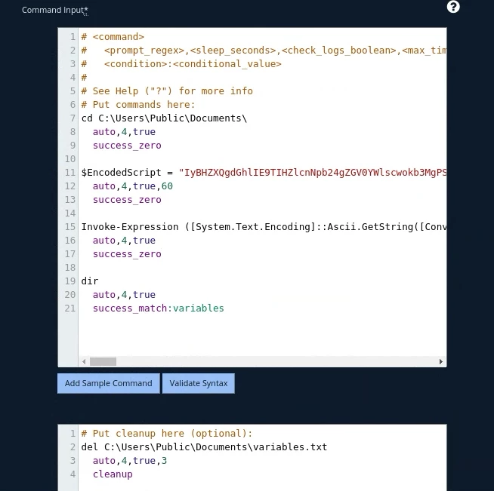Click the Add Sample Command button

(x=108, y=383)
